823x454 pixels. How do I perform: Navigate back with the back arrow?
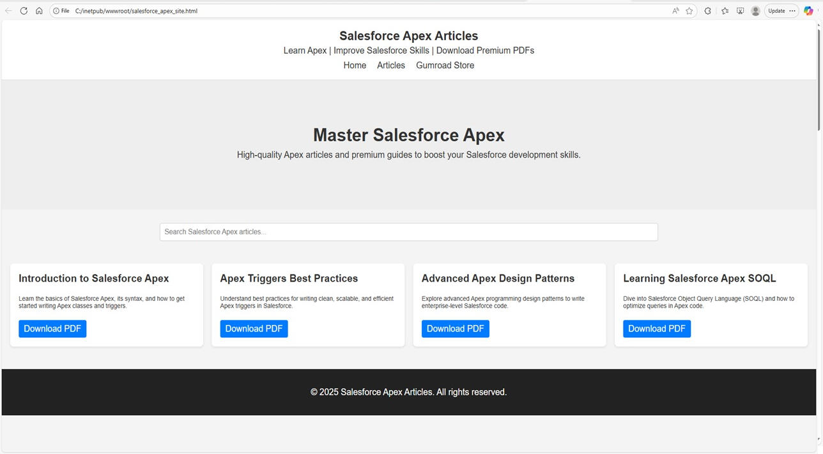click(x=8, y=11)
